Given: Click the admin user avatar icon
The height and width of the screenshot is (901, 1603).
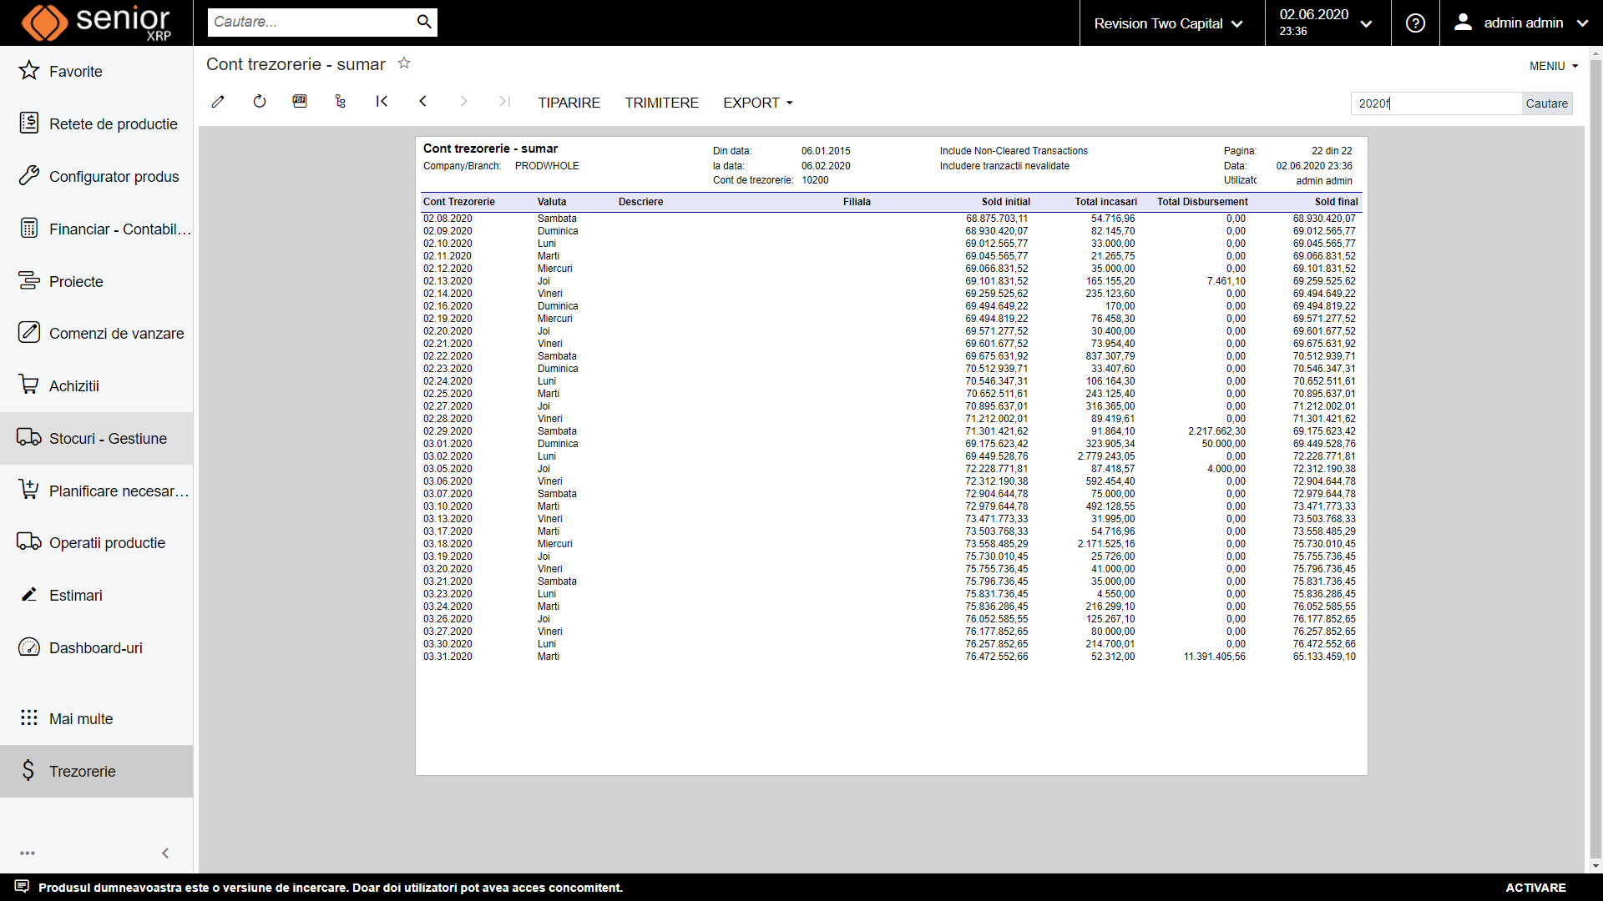Looking at the screenshot, I should point(1463,23).
